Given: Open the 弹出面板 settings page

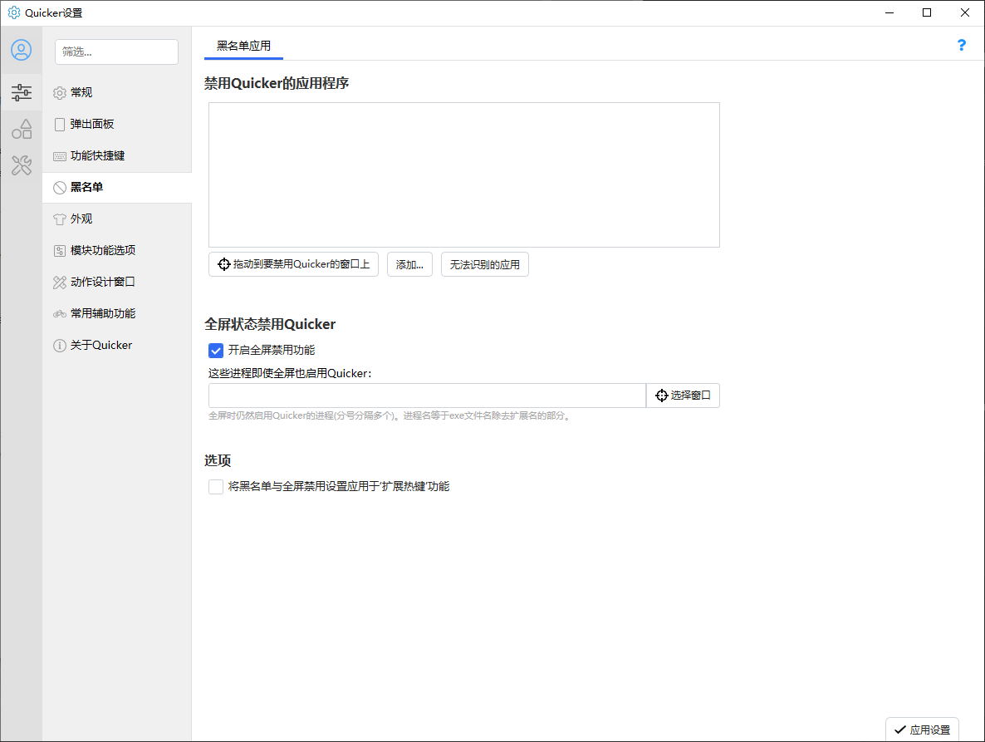Looking at the screenshot, I should (117, 125).
